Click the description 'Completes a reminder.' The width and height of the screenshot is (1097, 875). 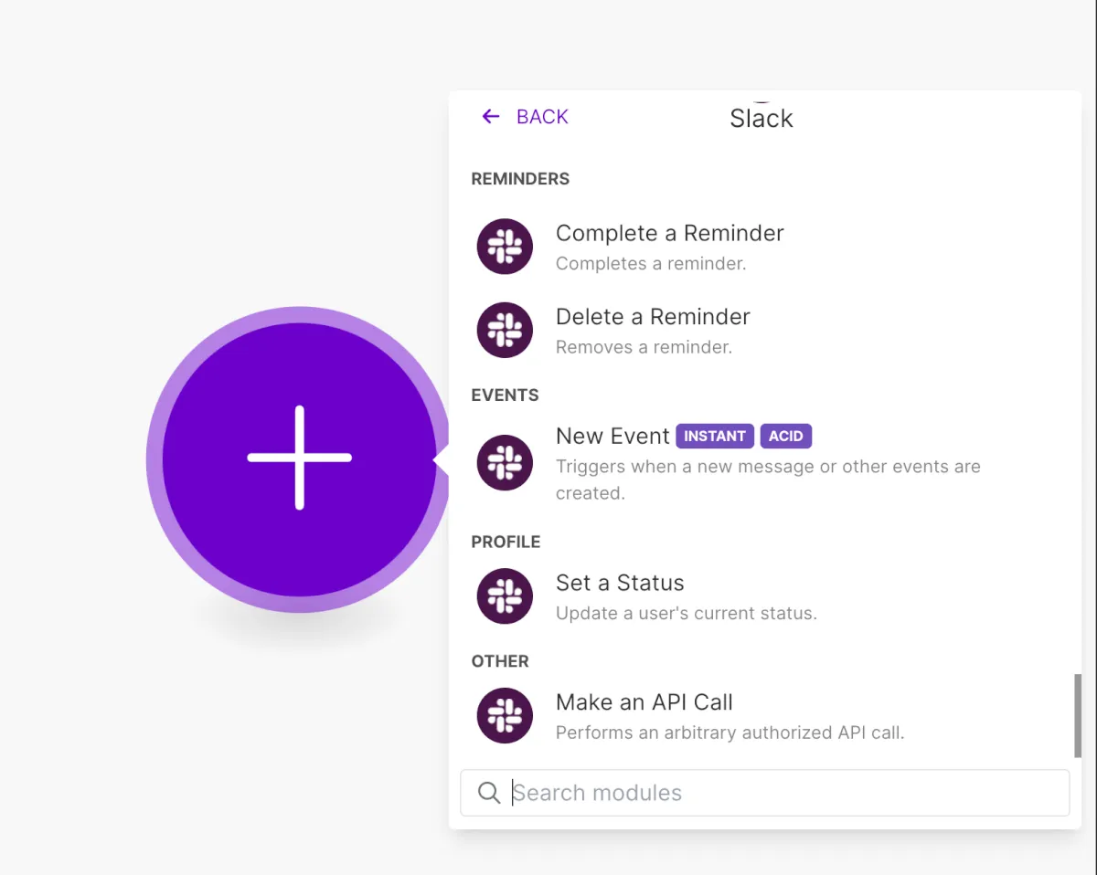click(x=651, y=264)
